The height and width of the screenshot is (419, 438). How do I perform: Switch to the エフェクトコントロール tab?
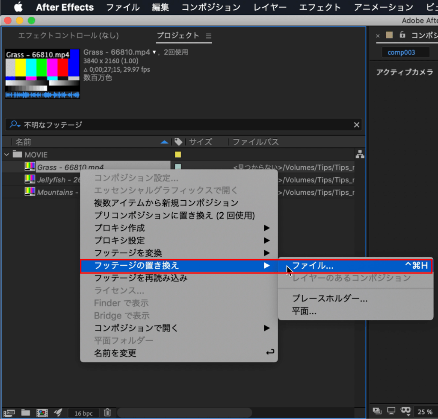68,35
